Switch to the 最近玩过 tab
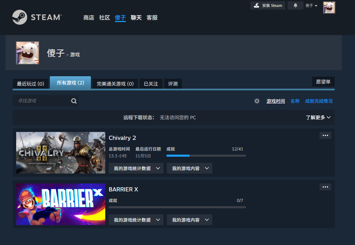Viewport: 355px width, 245px height. [30, 83]
